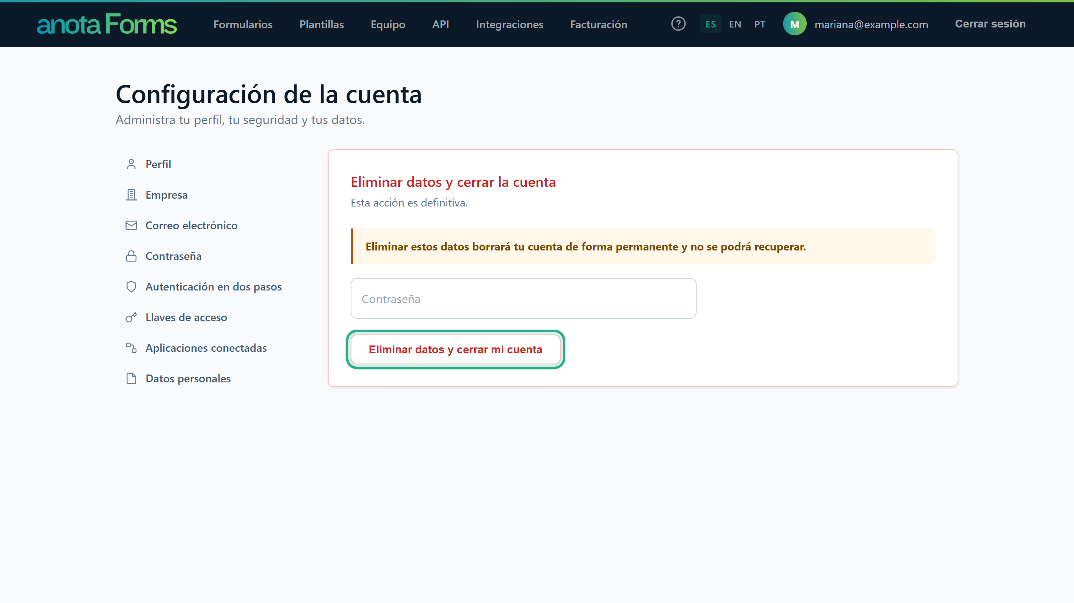
Task: Click the padlock icon beside Contraseña
Action: 131,256
